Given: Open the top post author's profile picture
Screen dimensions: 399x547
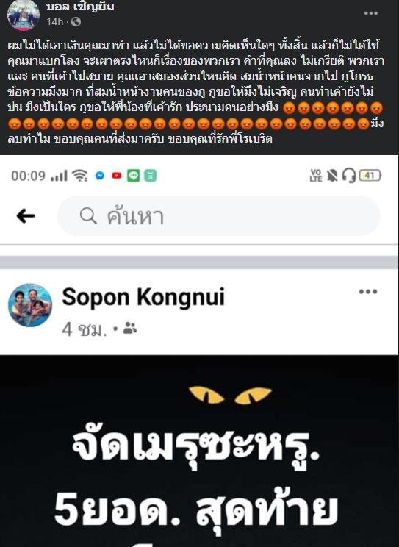Looking at the screenshot, I should pos(24,15).
